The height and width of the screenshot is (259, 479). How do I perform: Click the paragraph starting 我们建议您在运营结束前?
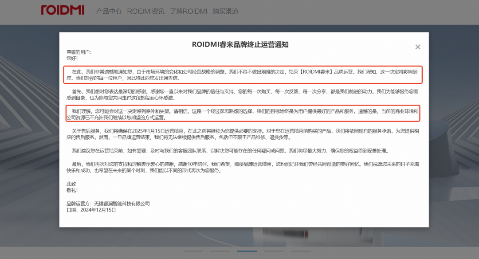point(230,151)
